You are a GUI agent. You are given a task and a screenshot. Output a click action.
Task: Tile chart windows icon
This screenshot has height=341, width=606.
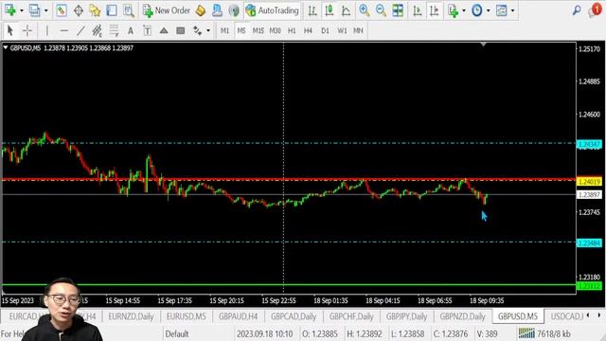coord(398,10)
